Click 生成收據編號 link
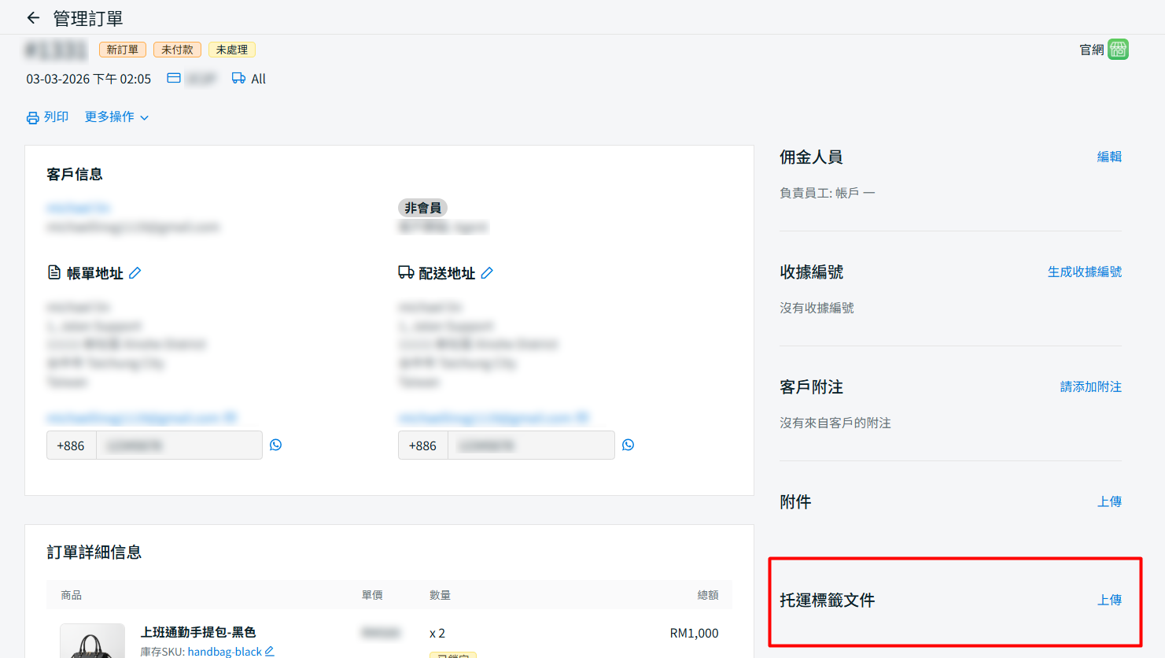The height and width of the screenshot is (658, 1165). point(1084,272)
